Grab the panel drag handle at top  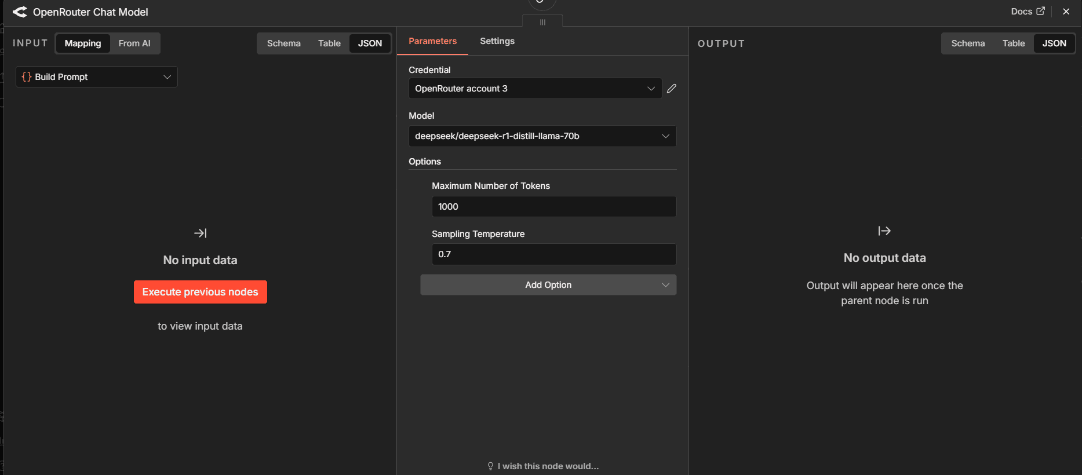point(542,22)
